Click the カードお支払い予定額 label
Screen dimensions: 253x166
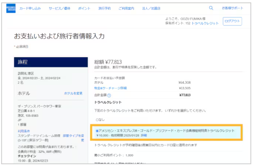click(x=110, y=78)
